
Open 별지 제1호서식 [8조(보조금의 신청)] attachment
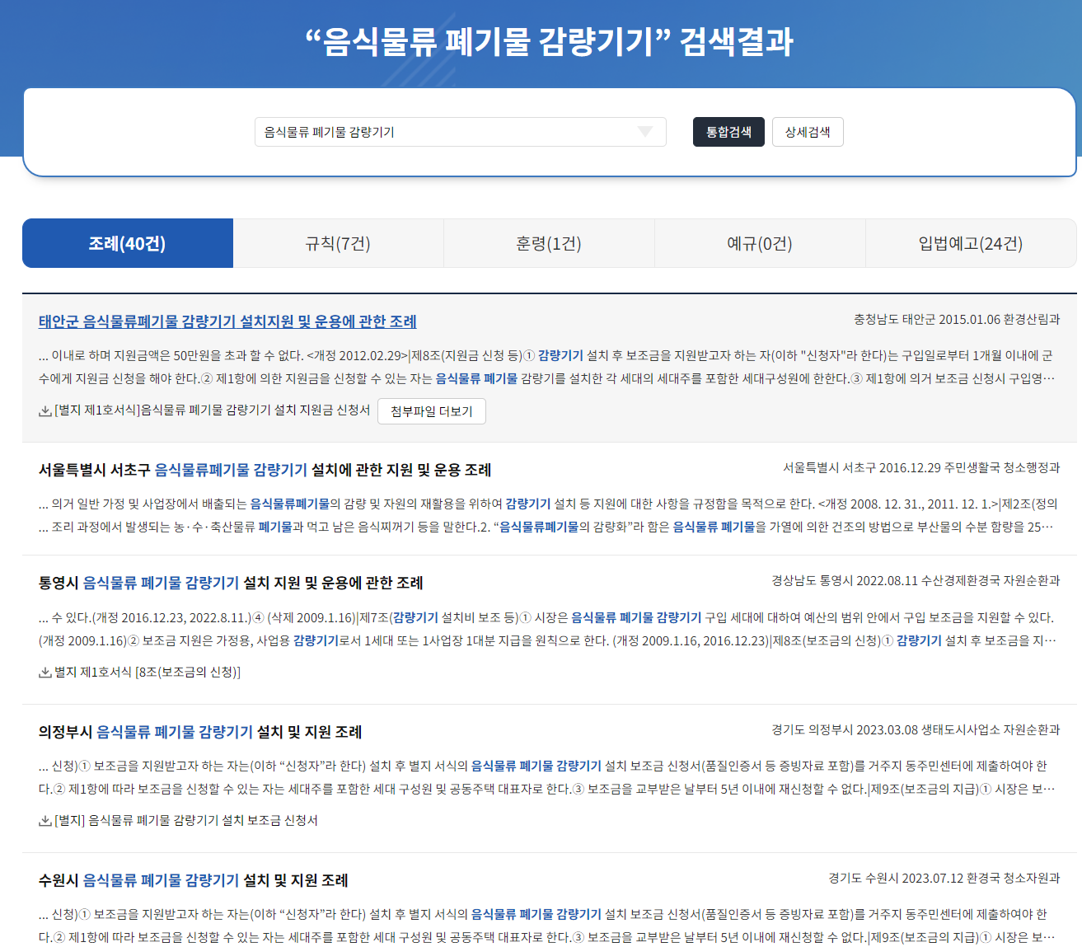point(148,676)
